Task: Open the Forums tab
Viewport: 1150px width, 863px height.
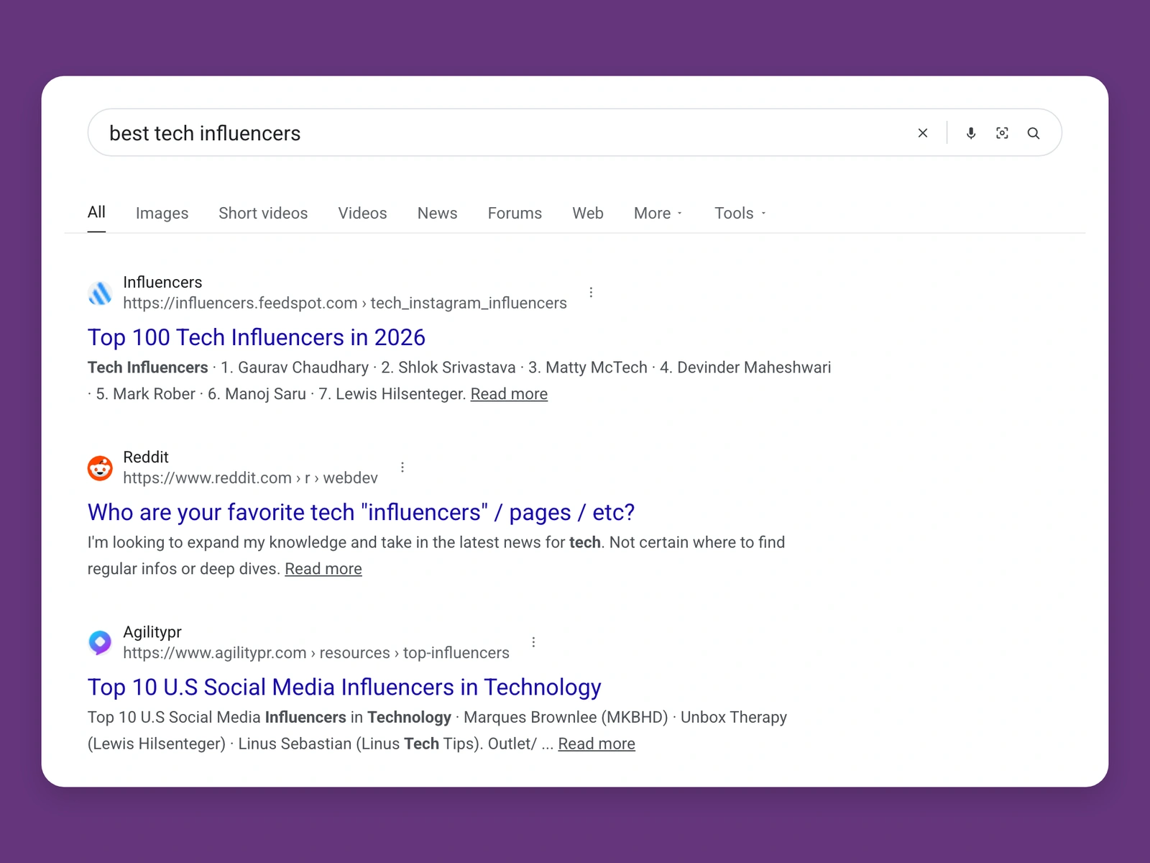Action: [x=515, y=214]
